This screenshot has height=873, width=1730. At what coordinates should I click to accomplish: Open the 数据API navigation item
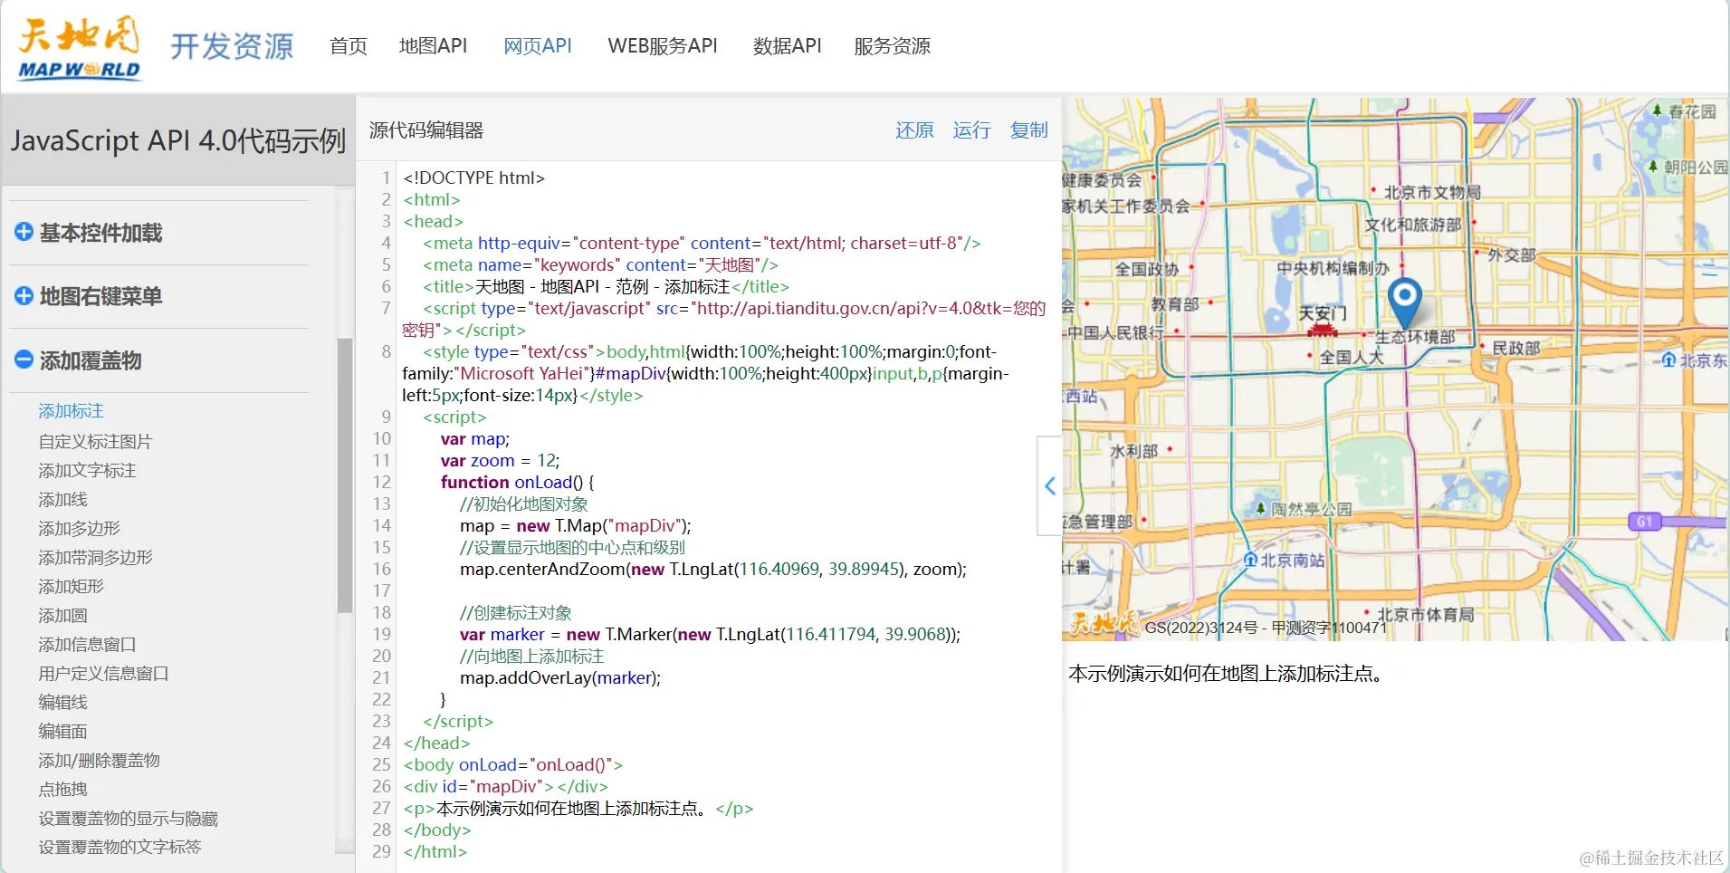[x=788, y=46]
